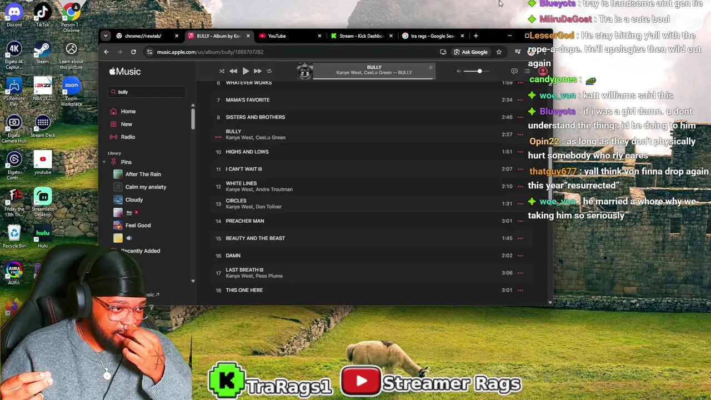Open TikTok desktop shortcut
Screen dimensions: 711x400
[x=43, y=15]
